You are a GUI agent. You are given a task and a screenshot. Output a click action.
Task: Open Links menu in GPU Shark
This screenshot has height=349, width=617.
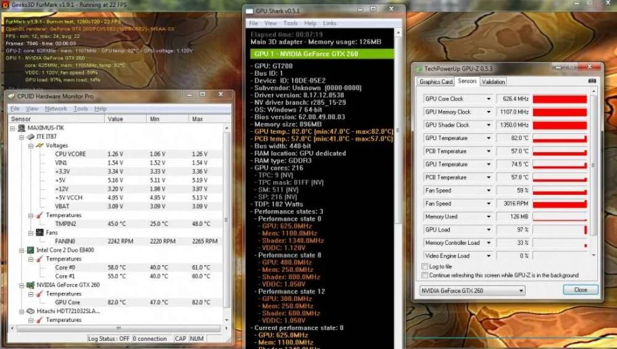pos(329,23)
